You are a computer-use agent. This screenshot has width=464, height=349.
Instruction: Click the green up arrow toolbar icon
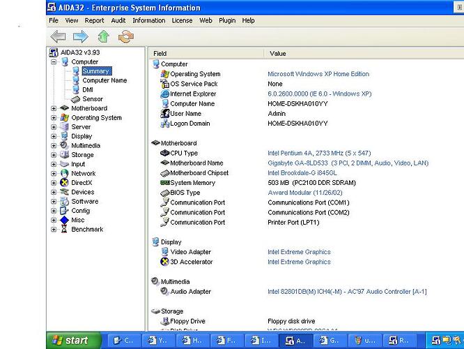103,36
